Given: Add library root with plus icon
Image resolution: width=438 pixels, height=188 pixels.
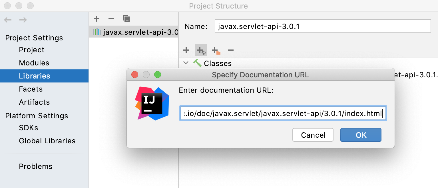Looking at the screenshot, I should pyautogui.click(x=186, y=50).
